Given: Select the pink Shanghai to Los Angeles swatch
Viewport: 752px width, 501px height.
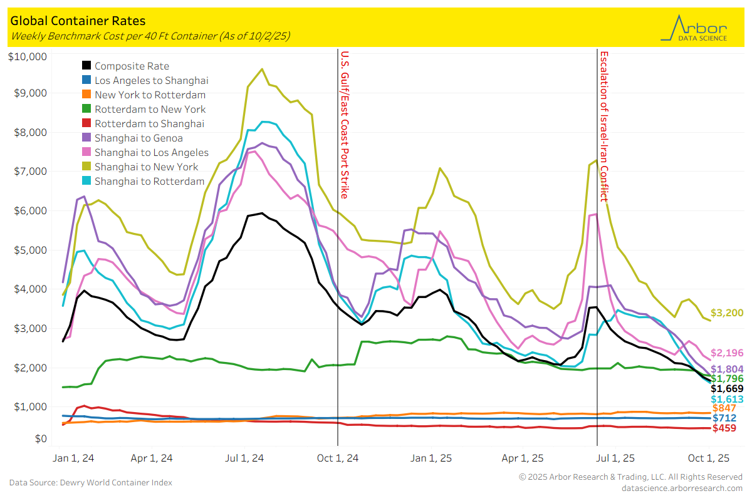Looking at the screenshot, I should point(87,152).
